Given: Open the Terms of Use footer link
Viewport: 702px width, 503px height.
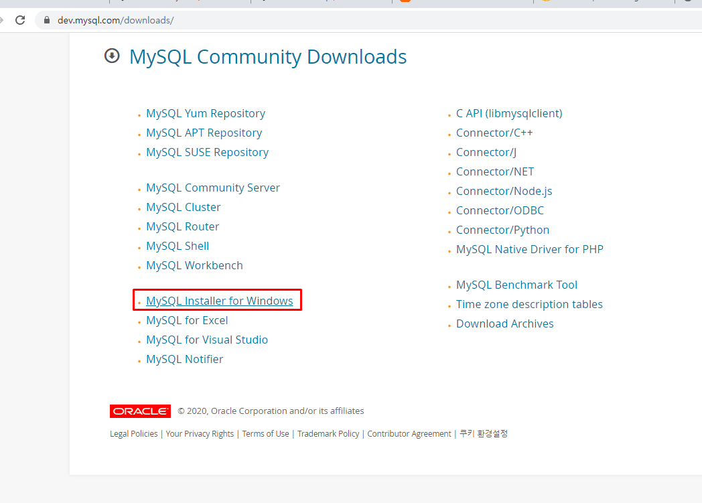Looking at the screenshot, I should click(x=265, y=433).
